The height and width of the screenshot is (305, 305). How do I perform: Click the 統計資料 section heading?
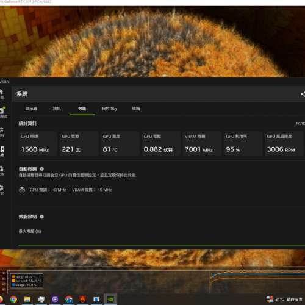[27, 124]
